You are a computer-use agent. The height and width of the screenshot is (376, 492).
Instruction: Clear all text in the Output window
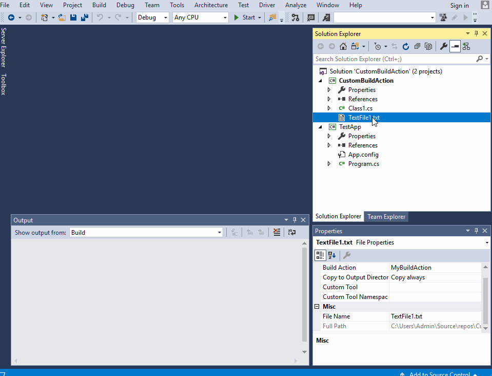click(276, 232)
